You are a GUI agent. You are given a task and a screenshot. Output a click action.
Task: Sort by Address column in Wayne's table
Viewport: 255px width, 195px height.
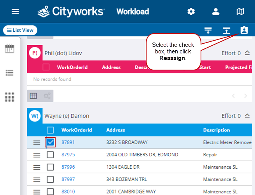pos(115,130)
